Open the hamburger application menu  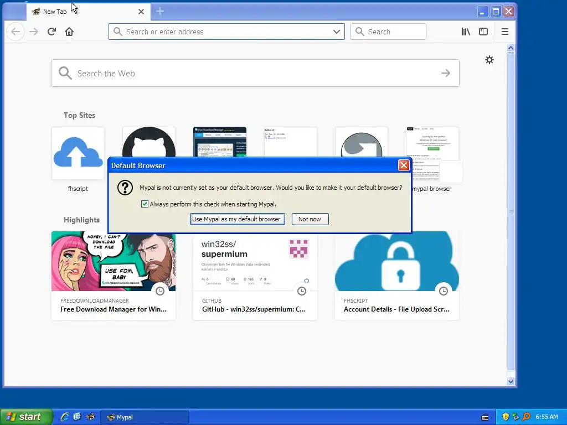505,32
